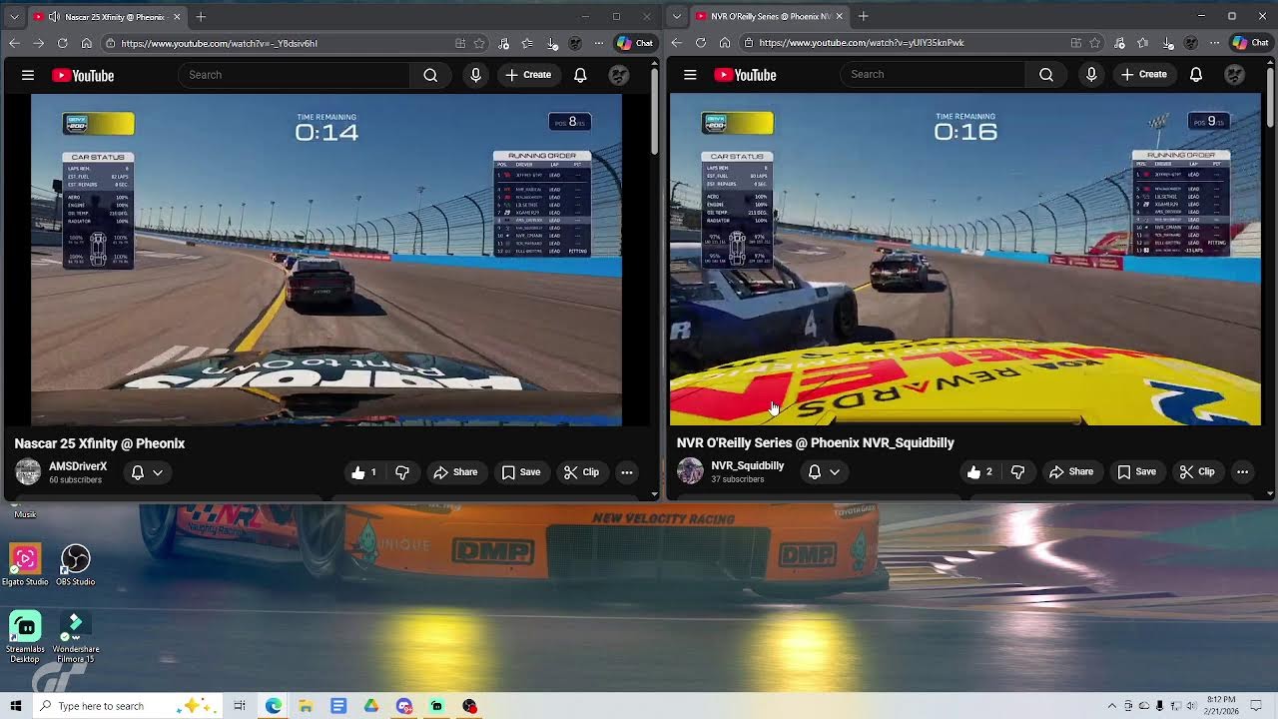
Task: Share the Nascar 25 Xfinity video
Action: [x=455, y=472]
